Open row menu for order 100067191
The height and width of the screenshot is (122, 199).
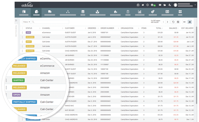click(22, 33)
